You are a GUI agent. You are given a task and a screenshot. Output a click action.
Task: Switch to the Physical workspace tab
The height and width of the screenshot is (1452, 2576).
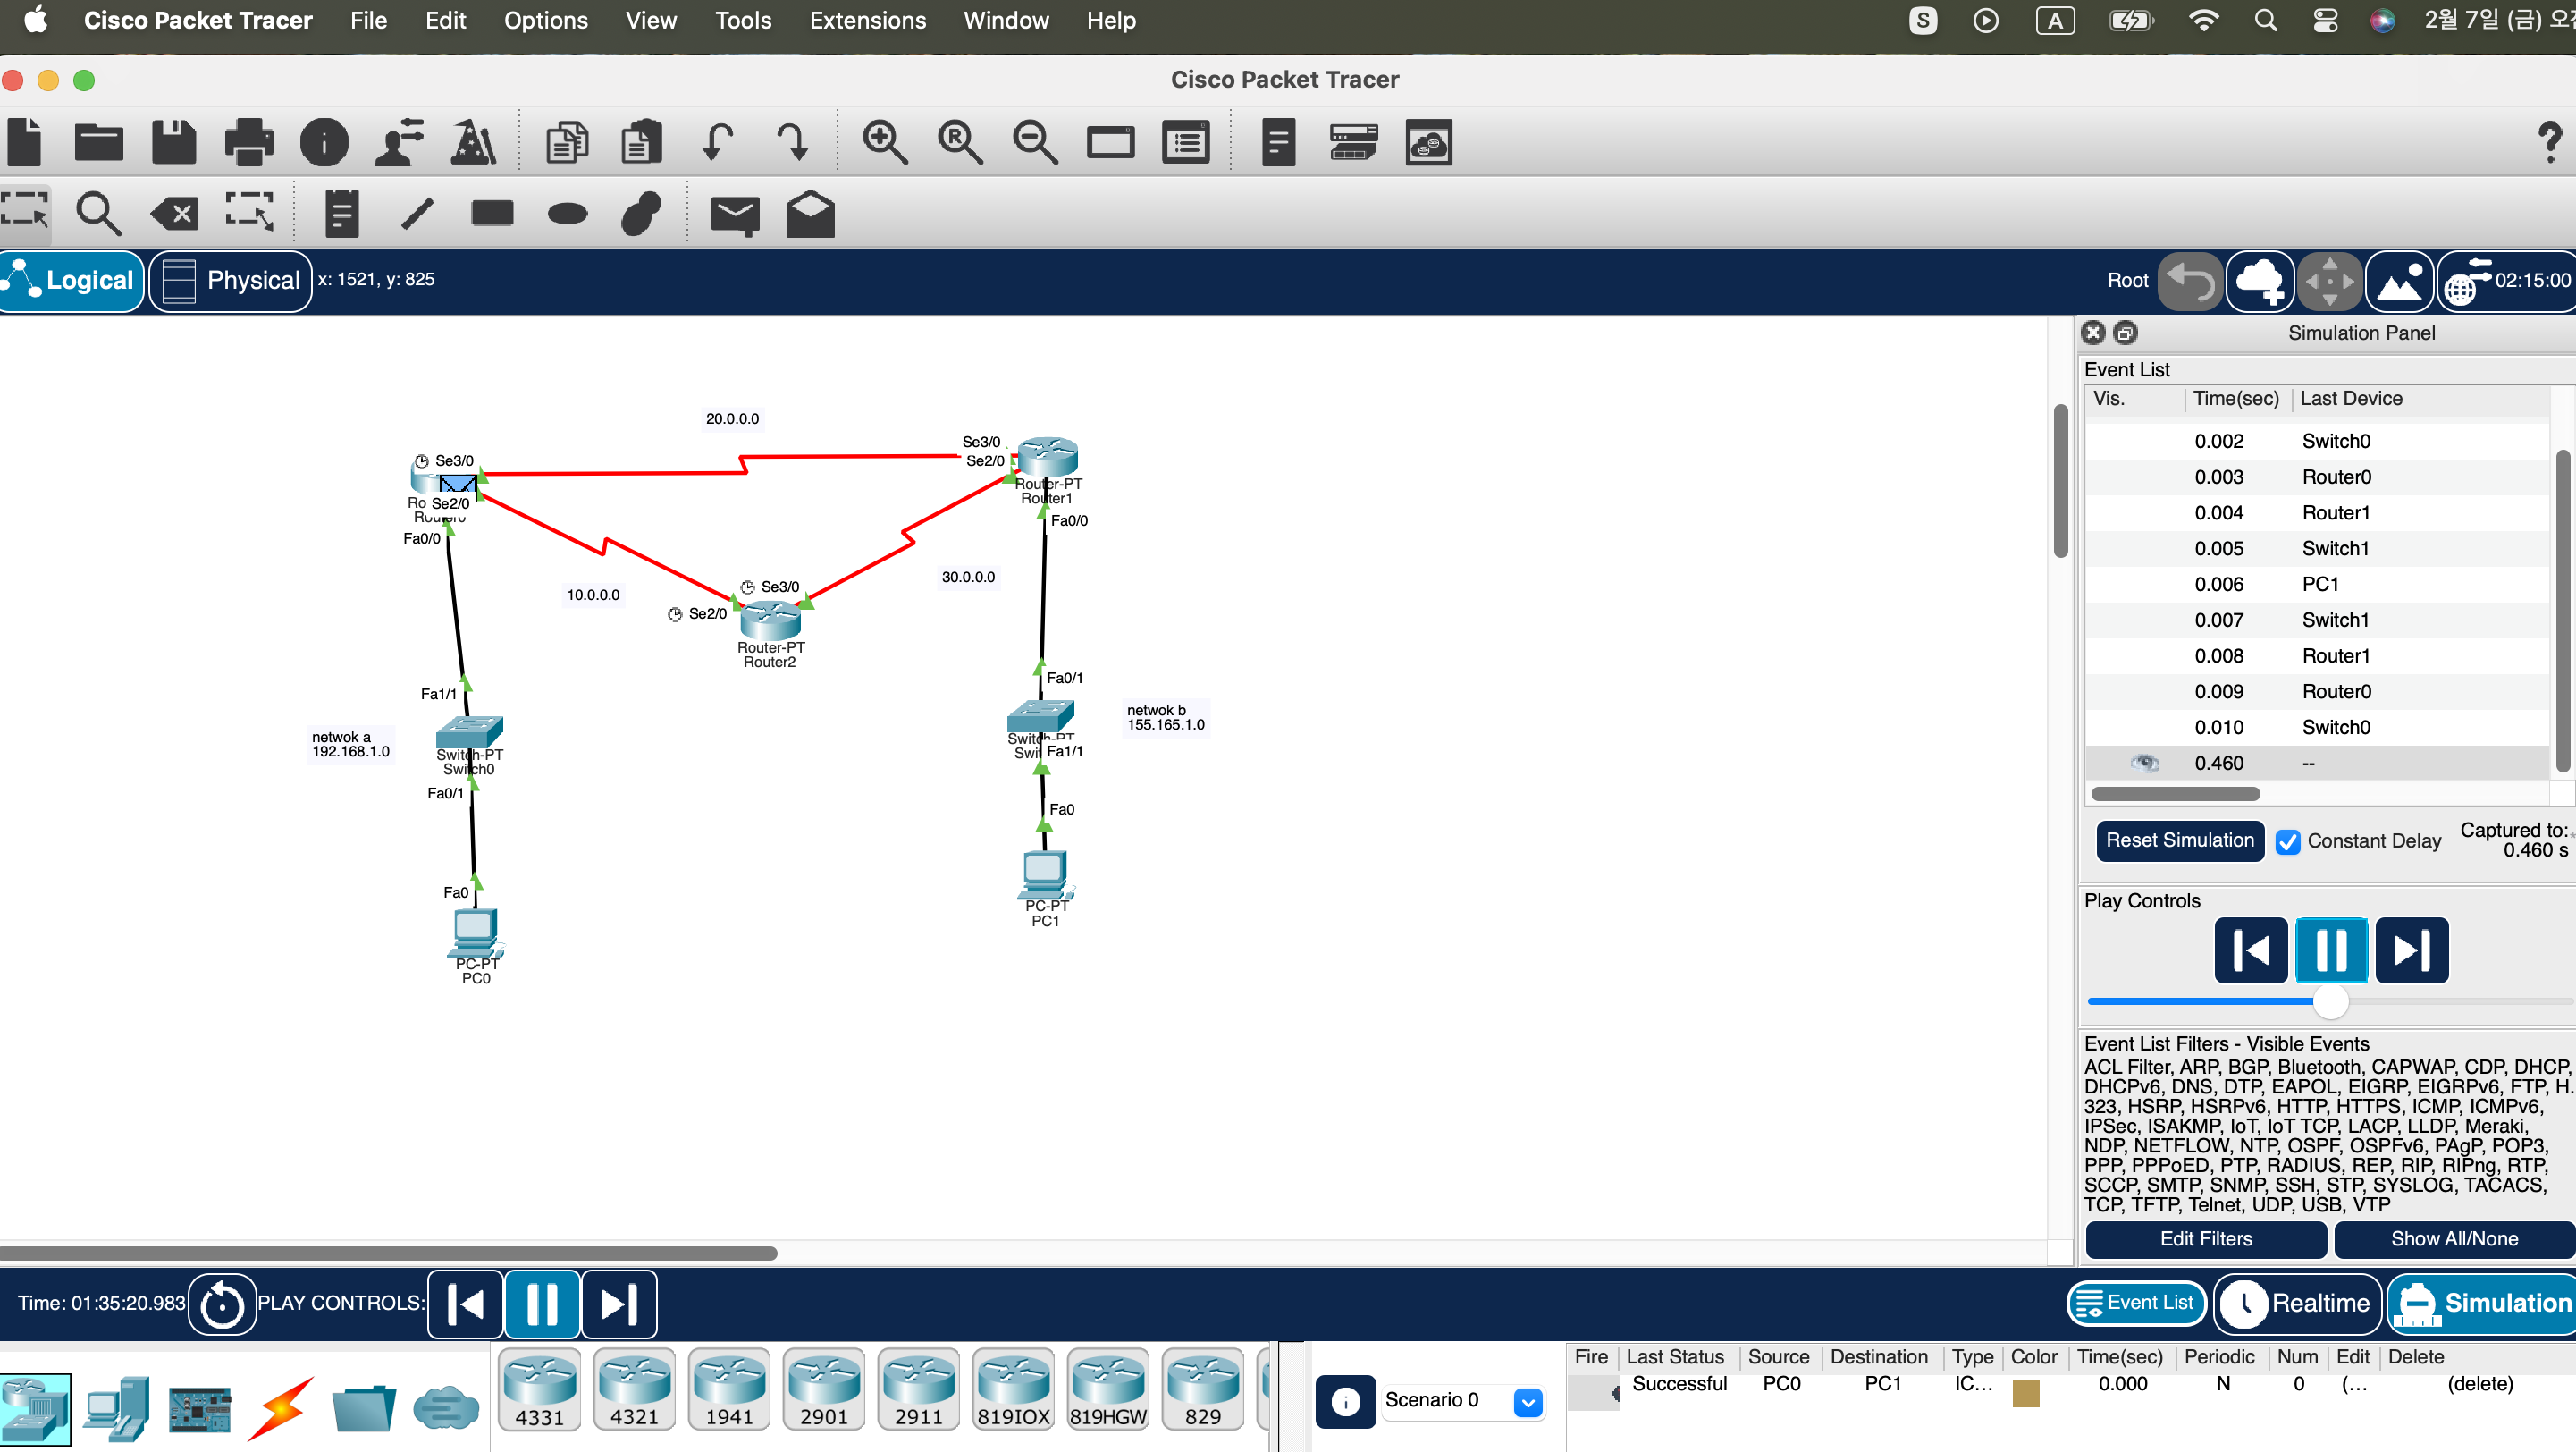[231, 280]
